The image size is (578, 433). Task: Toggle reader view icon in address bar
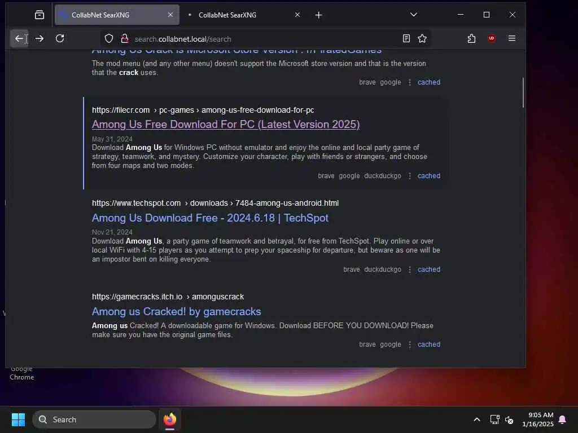pyautogui.click(x=406, y=39)
